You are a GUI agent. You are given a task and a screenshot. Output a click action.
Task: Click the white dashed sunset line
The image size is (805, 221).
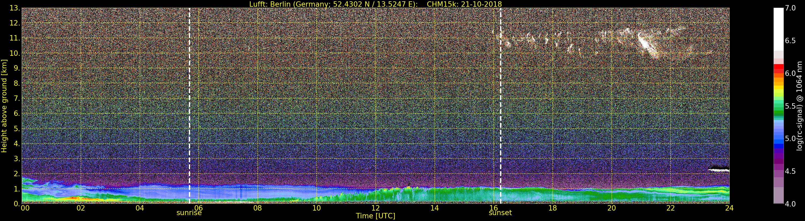pos(500,106)
